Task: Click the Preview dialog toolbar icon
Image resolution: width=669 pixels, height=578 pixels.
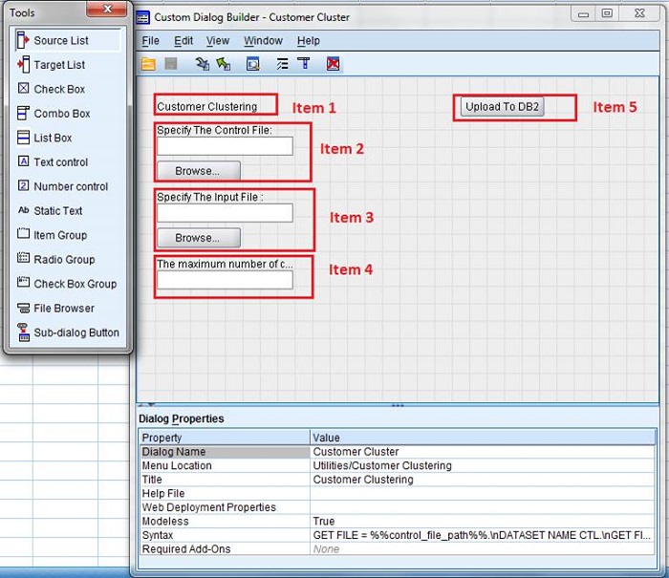Action: point(253,64)
